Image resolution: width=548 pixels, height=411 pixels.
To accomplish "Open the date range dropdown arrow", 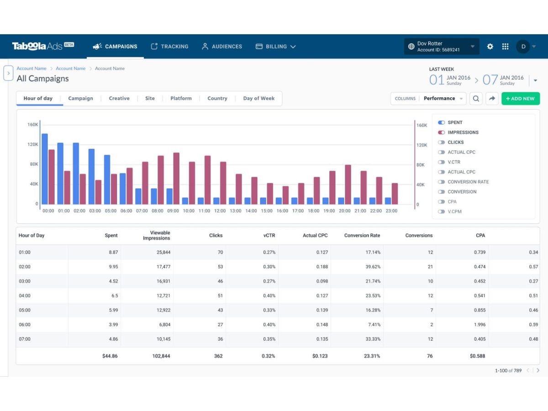I will pyautogui.click(x=535, y=80).
